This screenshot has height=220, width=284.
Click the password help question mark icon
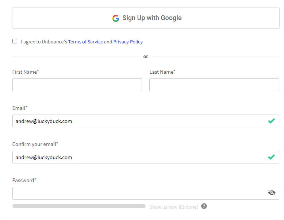204,206
